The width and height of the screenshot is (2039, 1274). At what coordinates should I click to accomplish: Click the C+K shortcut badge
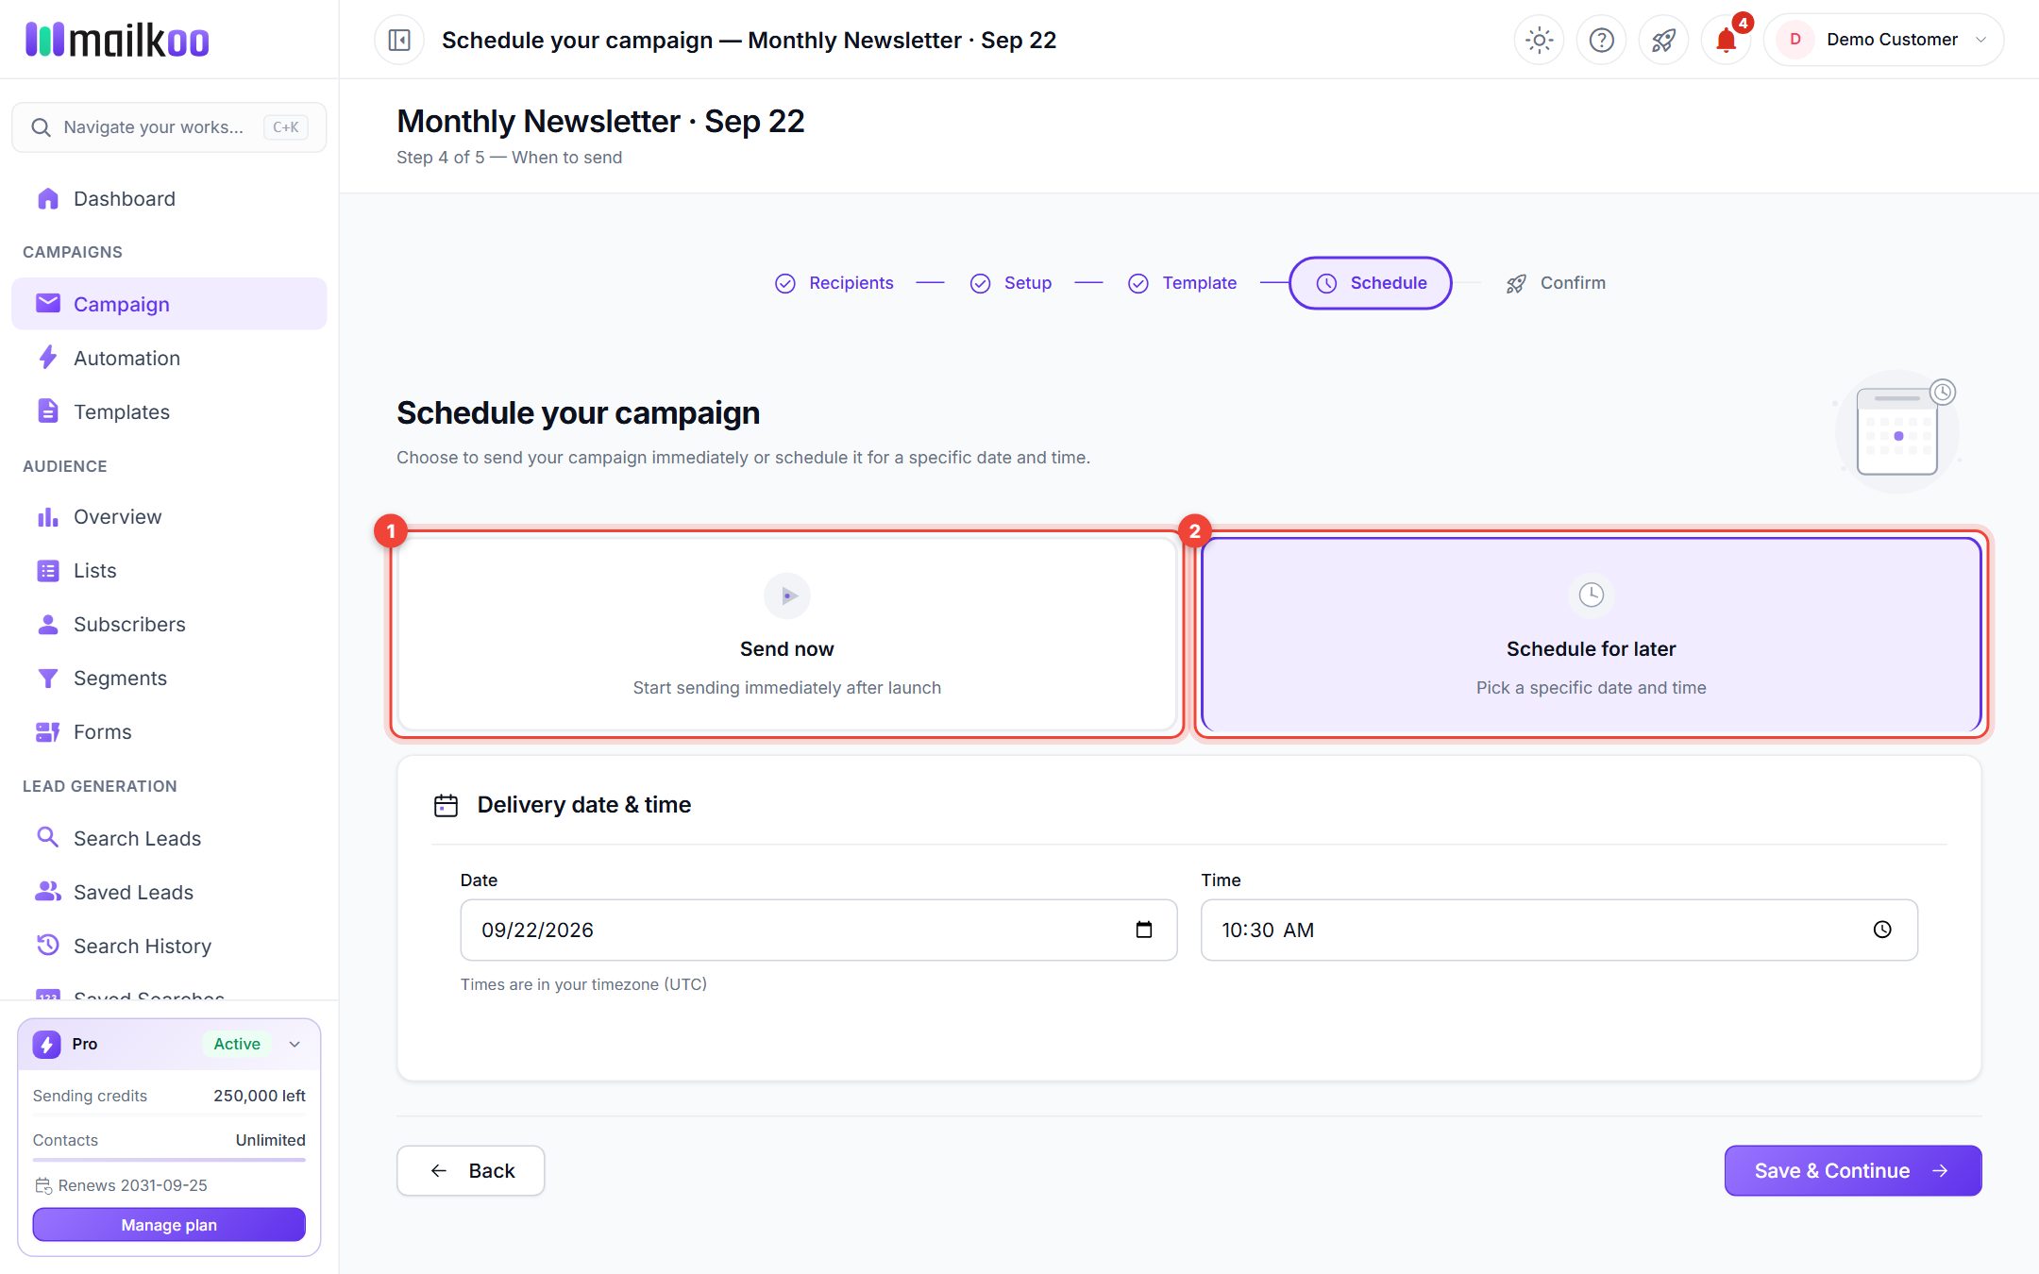point(285,126)
